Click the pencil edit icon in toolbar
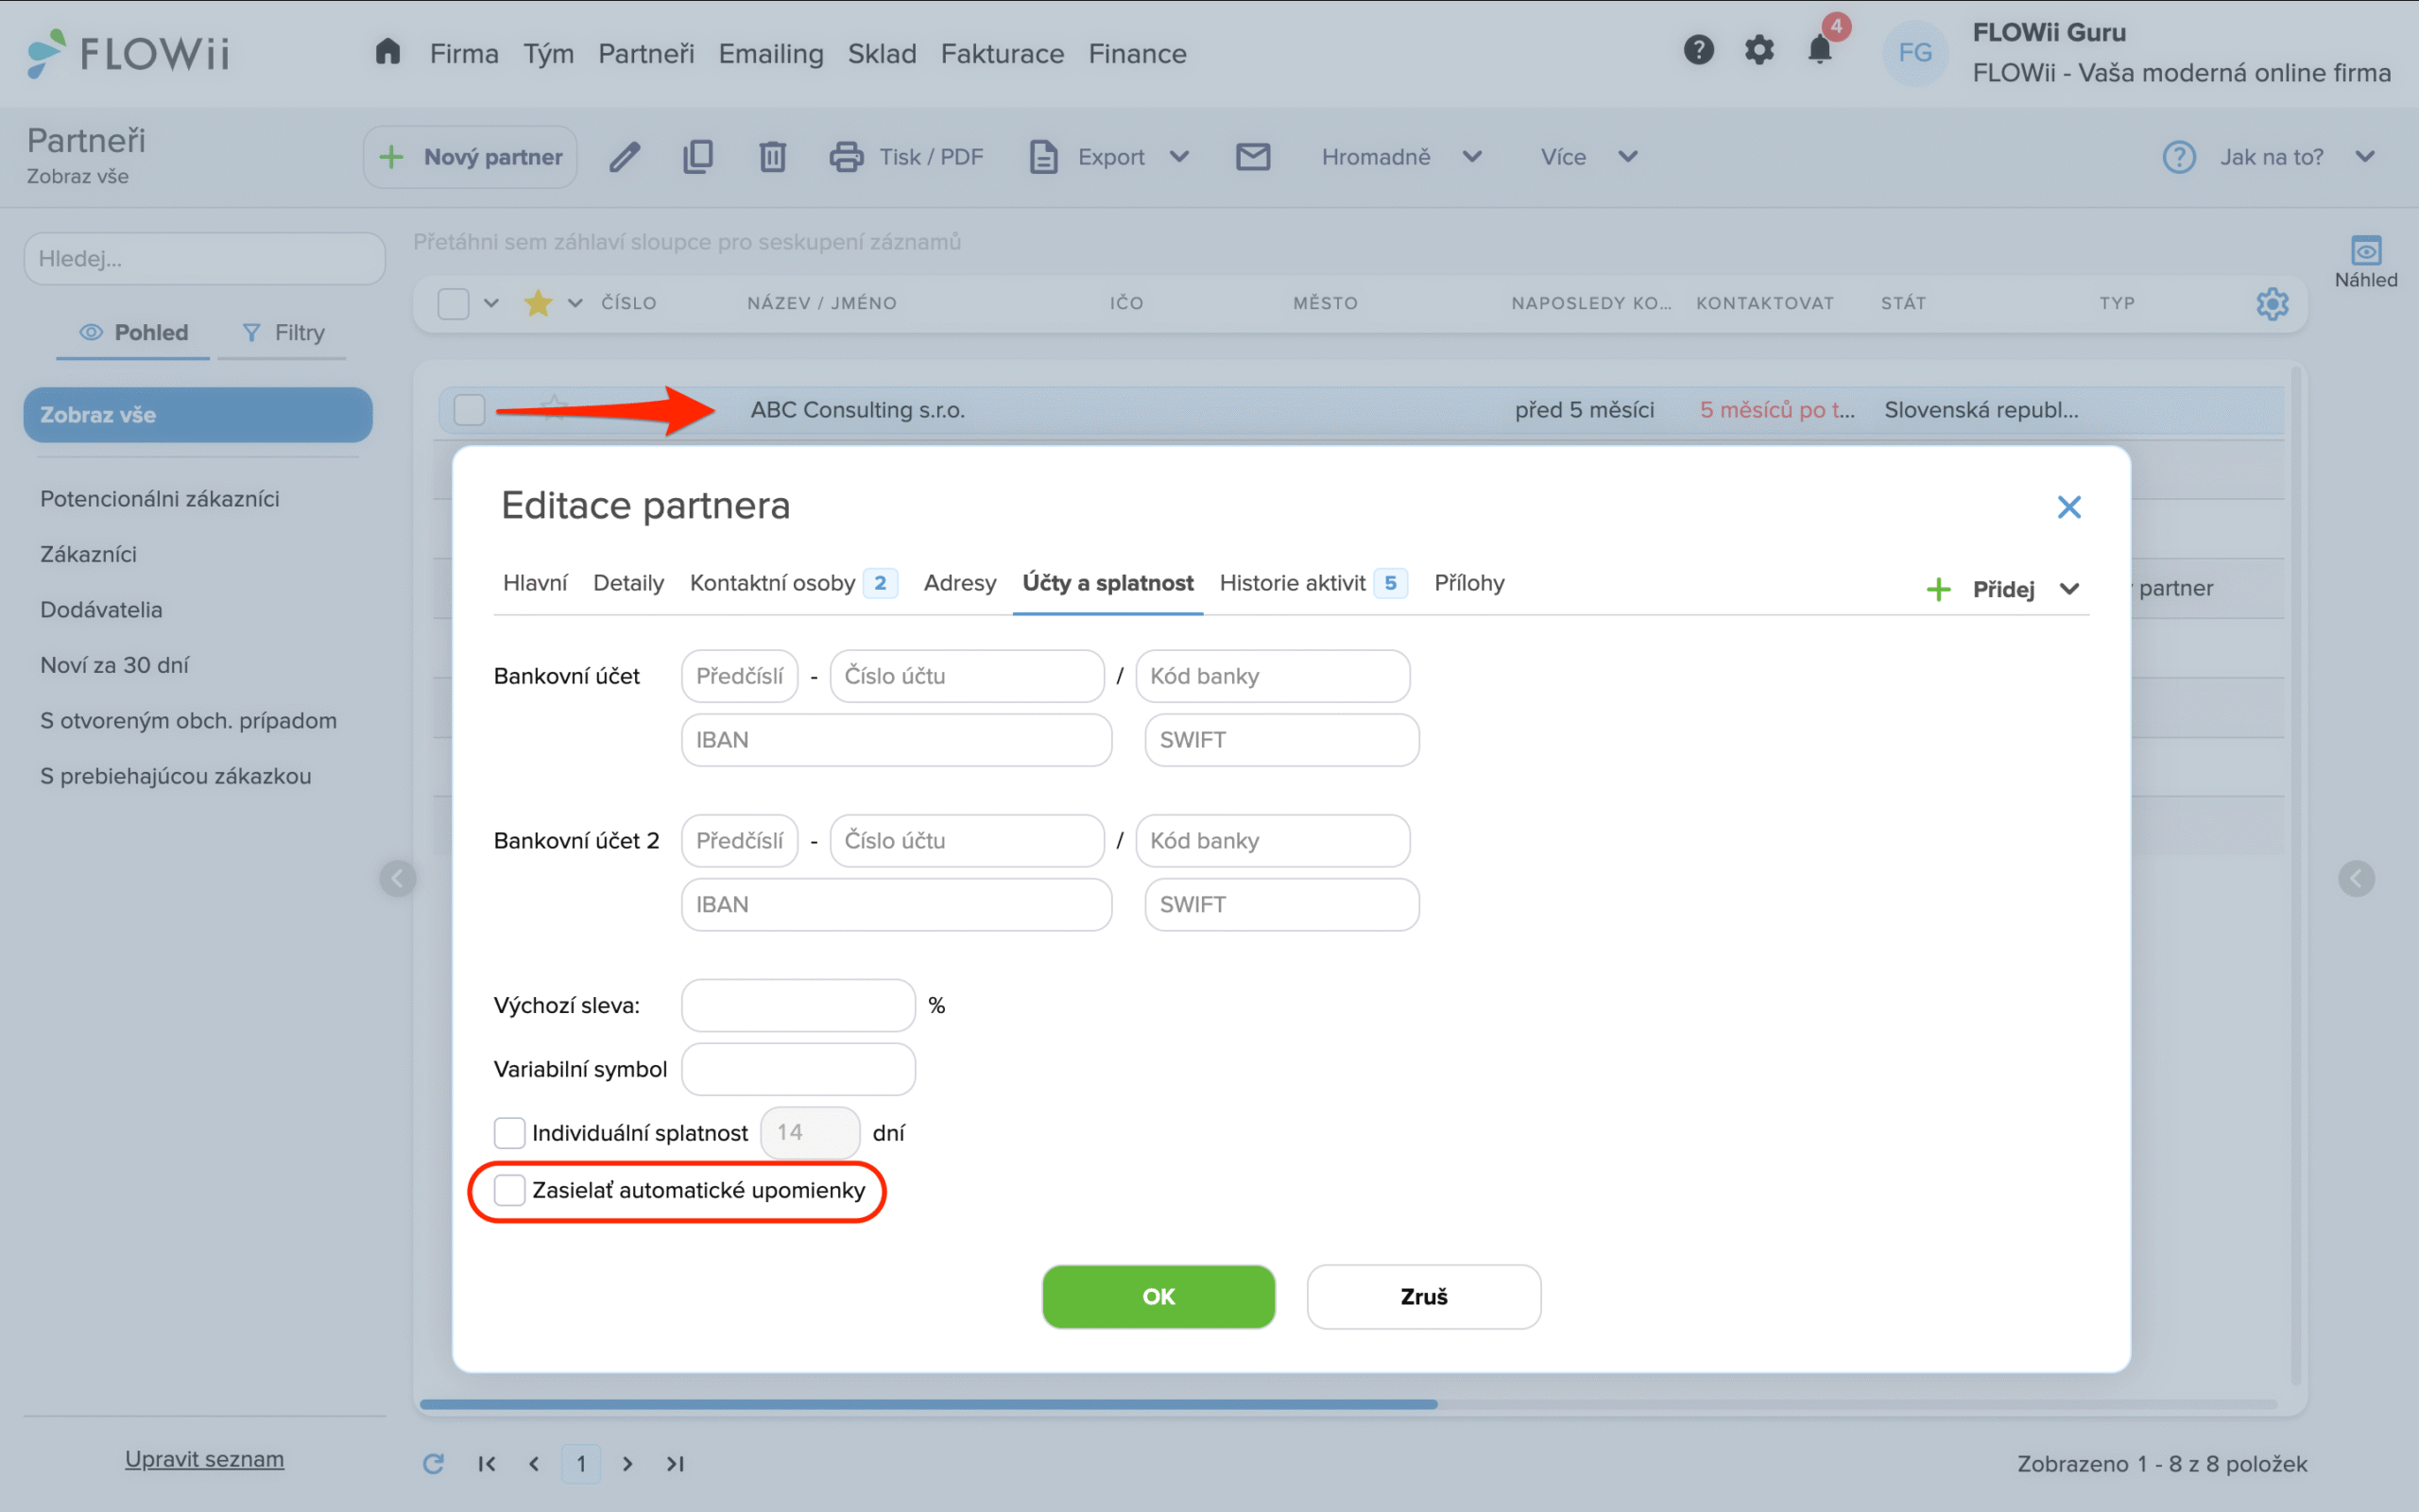2419x1512 pixels. [625, 157]
